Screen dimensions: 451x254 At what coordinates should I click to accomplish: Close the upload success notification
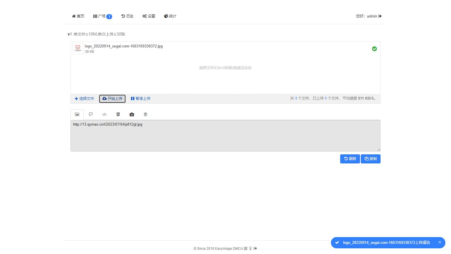coord(440,242)
